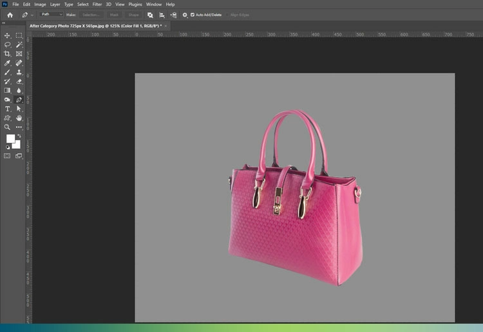
Task: Select the Healing Brush tool
Action: [x=19, y=63]
